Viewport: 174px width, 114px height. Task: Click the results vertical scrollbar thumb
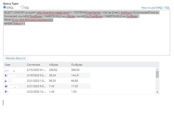pos(157,74)
